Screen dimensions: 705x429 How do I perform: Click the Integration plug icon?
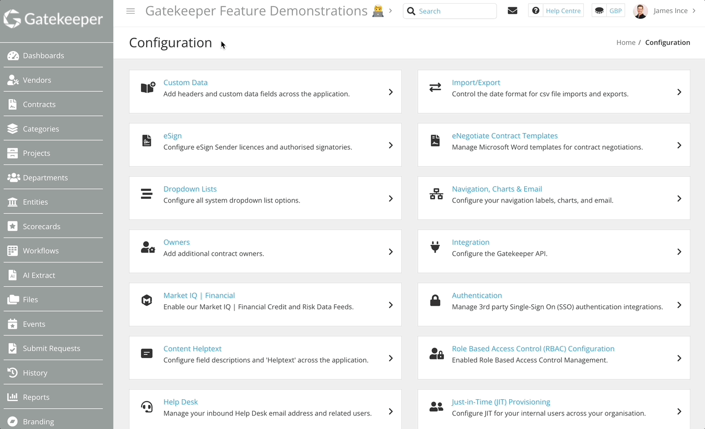435,247
